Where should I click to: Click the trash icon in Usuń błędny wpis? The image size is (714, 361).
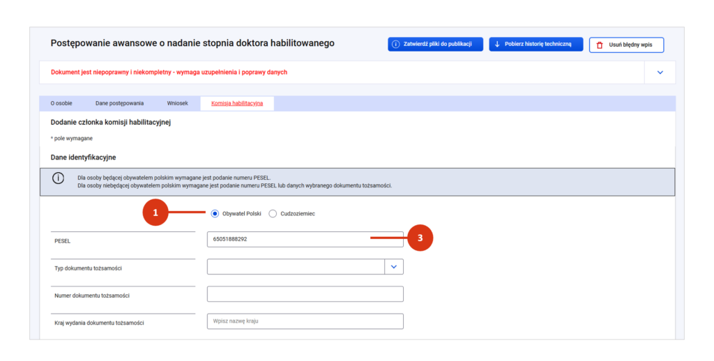(599, 45)
